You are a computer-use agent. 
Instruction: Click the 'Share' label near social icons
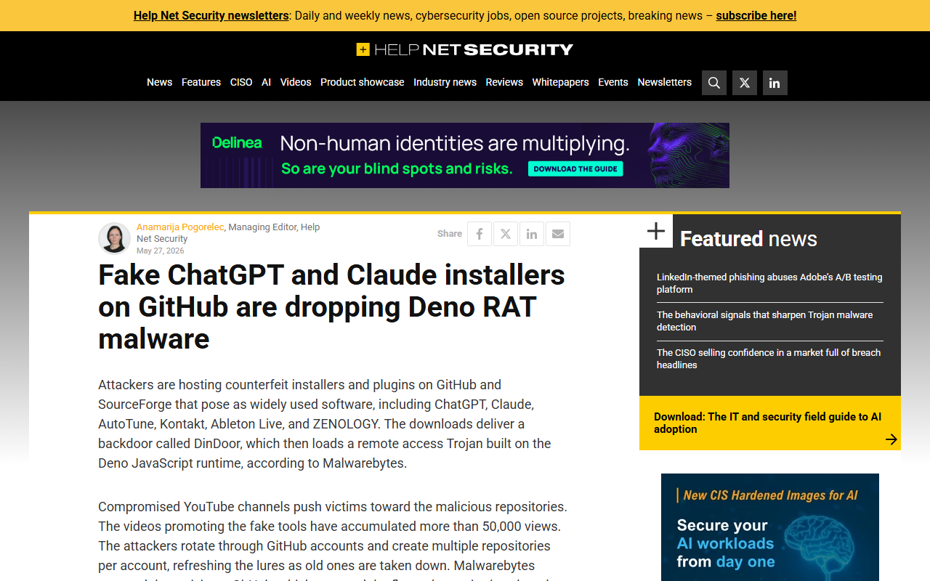coord(450,234)
